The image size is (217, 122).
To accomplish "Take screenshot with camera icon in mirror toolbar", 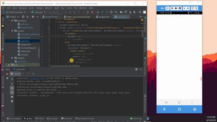I will pyautogui.click(x=180, y=8).
